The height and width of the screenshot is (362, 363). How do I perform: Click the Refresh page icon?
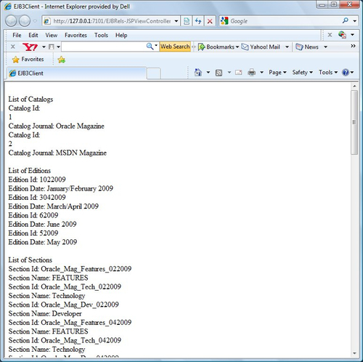198,21
